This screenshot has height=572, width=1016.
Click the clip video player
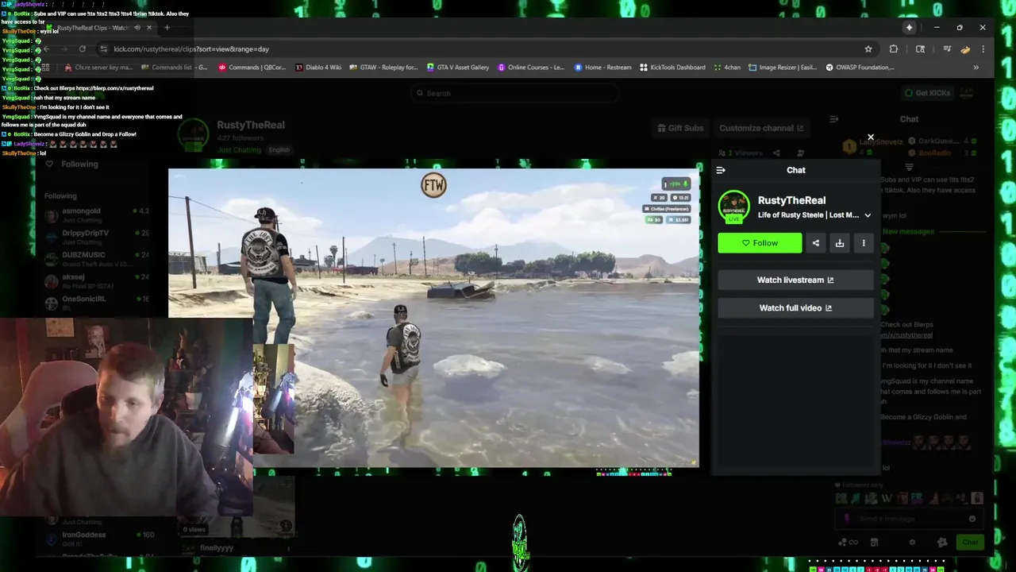pos(433,318)
